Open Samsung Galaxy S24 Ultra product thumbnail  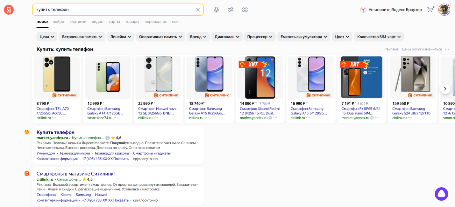(413, 77)
